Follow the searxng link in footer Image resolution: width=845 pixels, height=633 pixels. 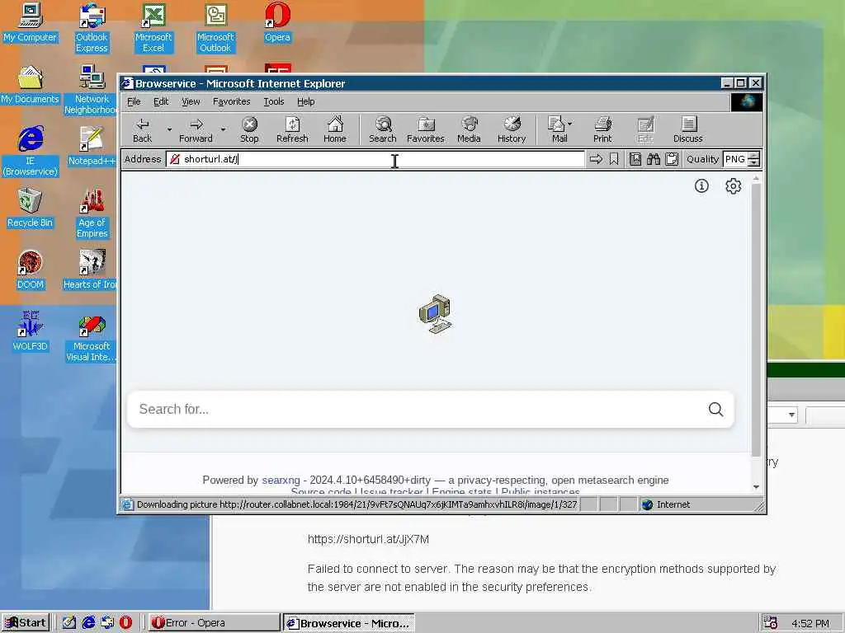tap(281, 481)
